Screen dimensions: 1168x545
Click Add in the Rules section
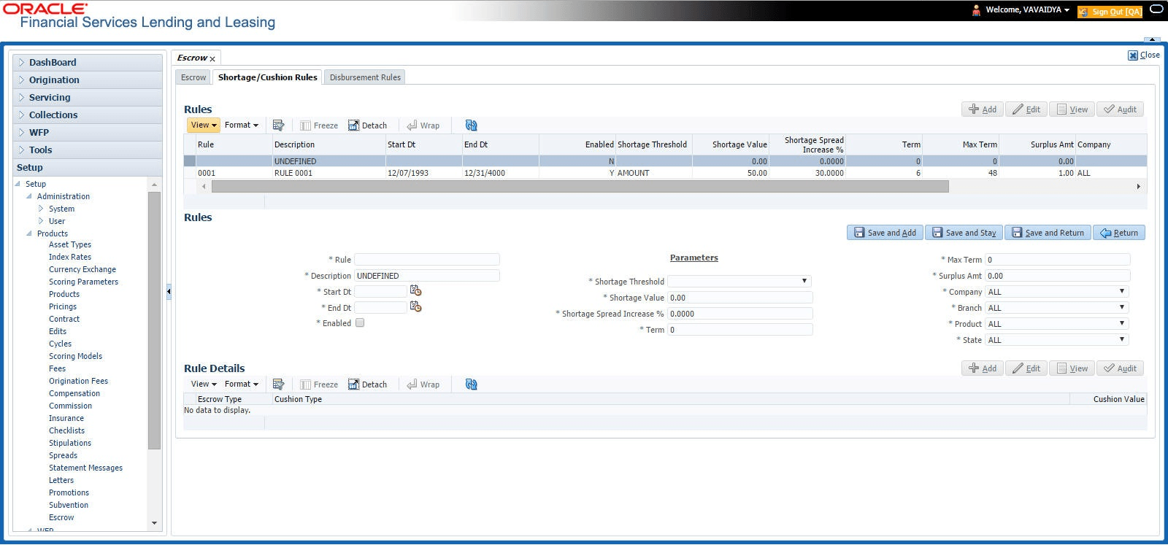983,109
